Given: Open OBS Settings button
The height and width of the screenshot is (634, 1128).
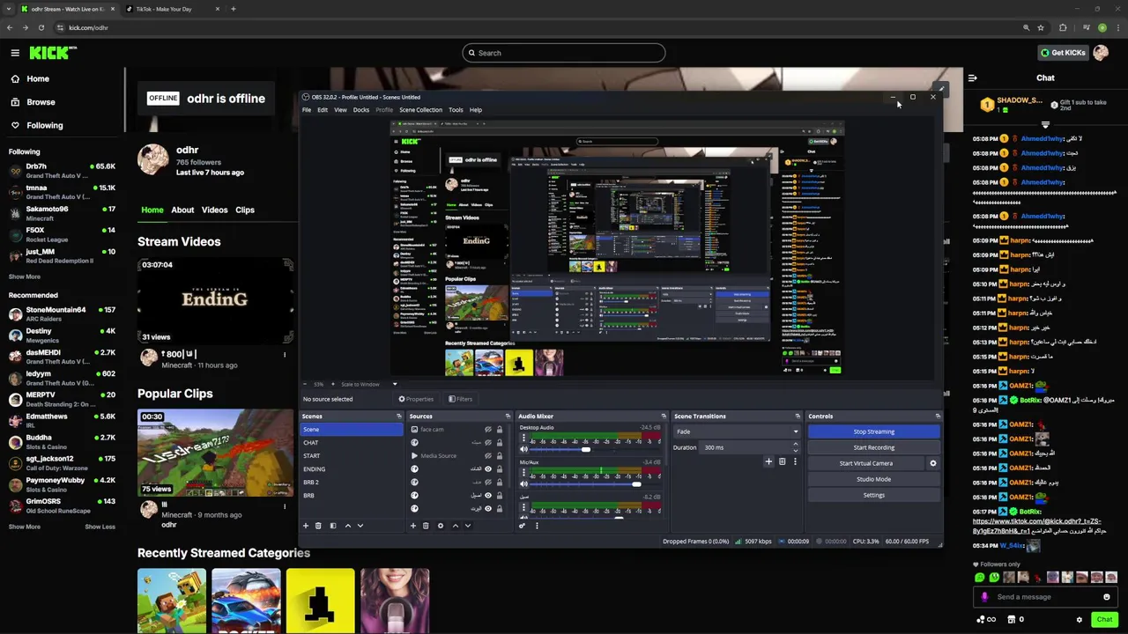Looking at the screenshot, I should pos(873,495).
